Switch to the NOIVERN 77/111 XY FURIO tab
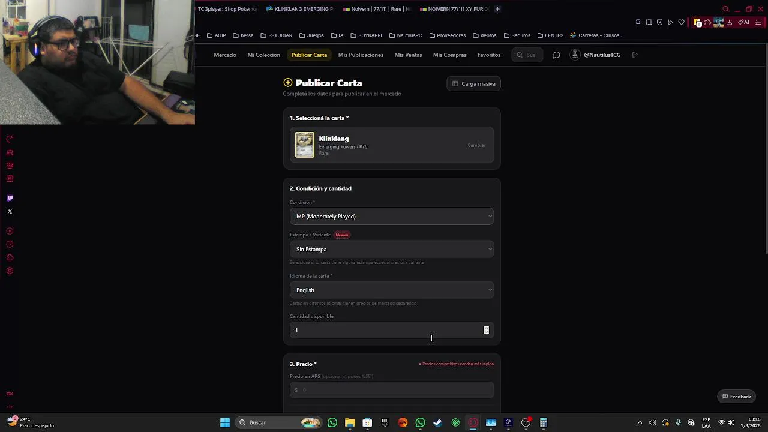 click(x=454, y=9)
